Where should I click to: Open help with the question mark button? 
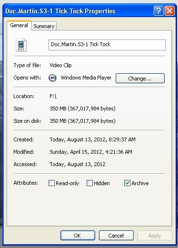(x=158, y=11)
